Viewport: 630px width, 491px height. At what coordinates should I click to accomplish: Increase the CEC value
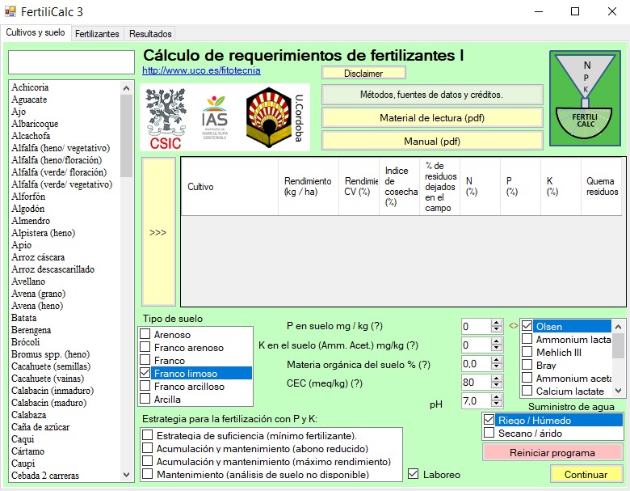coord(497,379)
